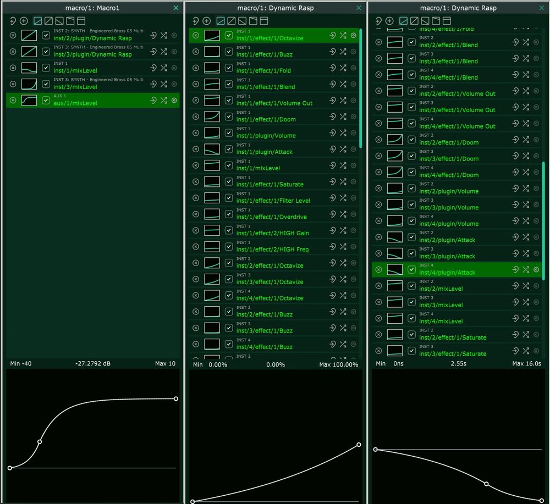The height and width of the screenshot is (504, 550).
Task: Click the shuffle icon on the inst/1/effect/1/Overdrive row
Action: point(343,214)
